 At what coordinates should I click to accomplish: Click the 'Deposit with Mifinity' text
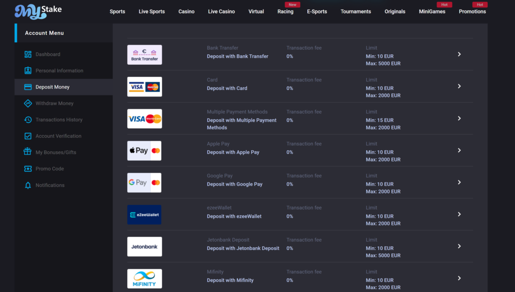[x=230, y=280]
